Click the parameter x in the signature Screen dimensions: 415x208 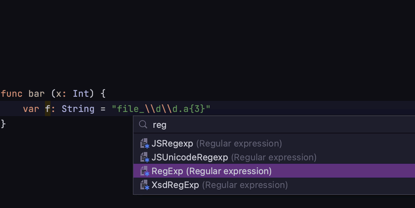coord(58,94)
